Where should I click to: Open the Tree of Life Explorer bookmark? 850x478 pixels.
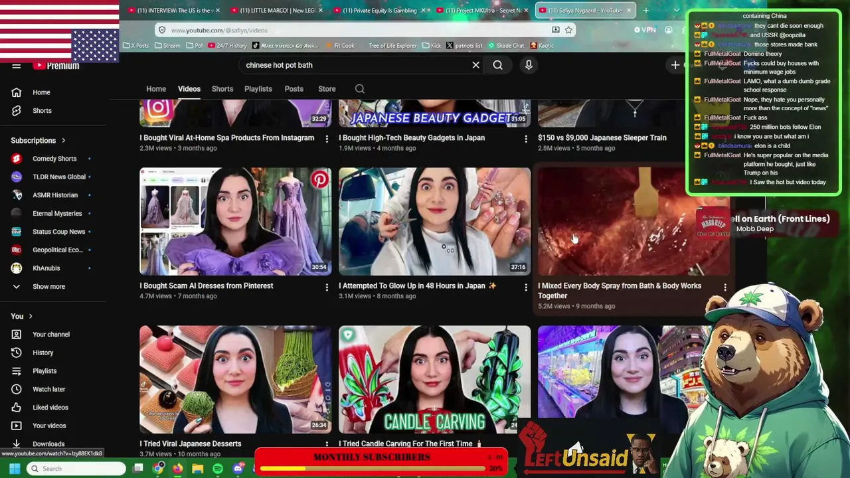[392, 46]
